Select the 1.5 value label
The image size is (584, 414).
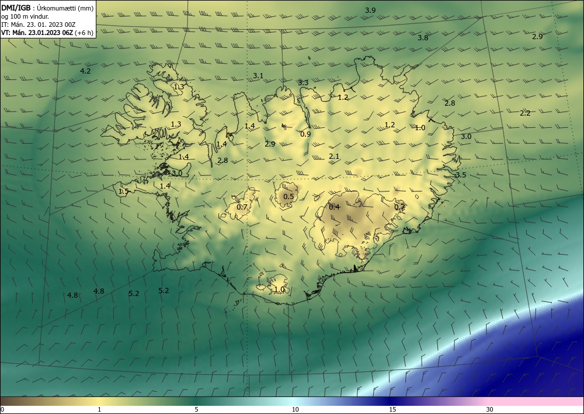(x=123, y=192)
